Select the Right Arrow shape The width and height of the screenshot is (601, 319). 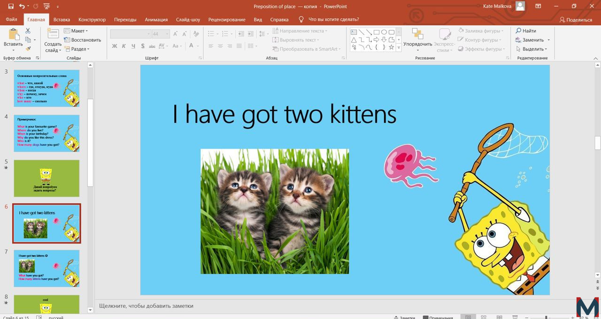coord(377,40)
